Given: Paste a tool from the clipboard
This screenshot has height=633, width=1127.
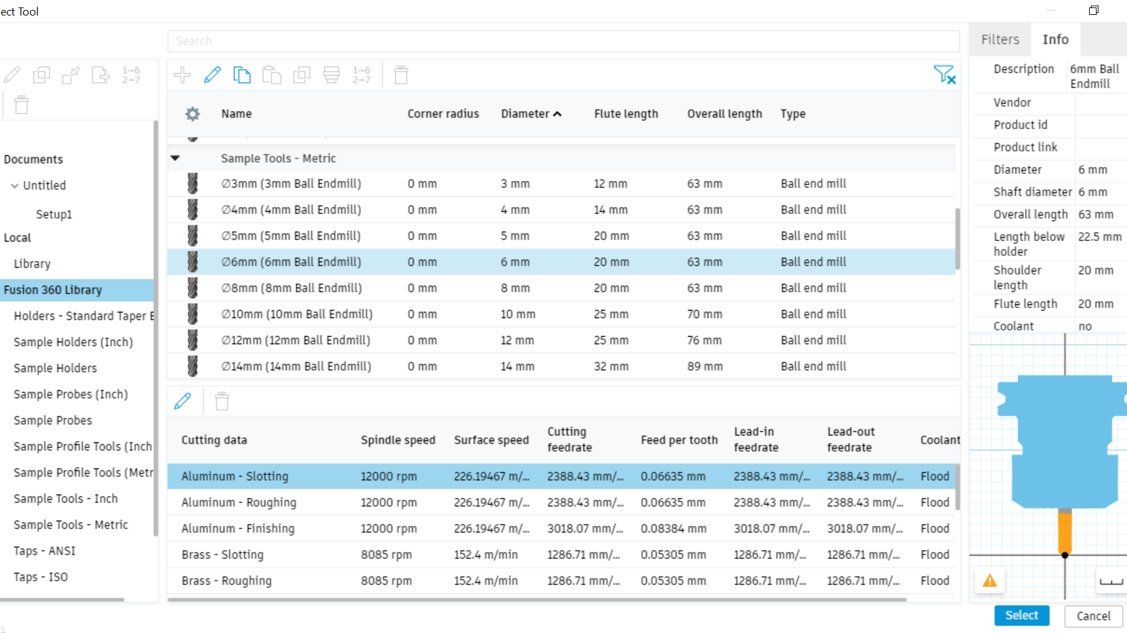Looking at the screenshot, I should coord(272,75).
